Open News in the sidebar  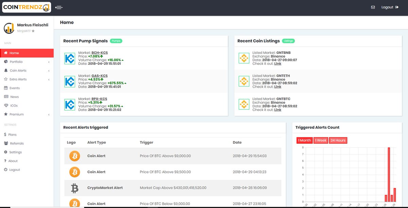[x=27, y=97]
